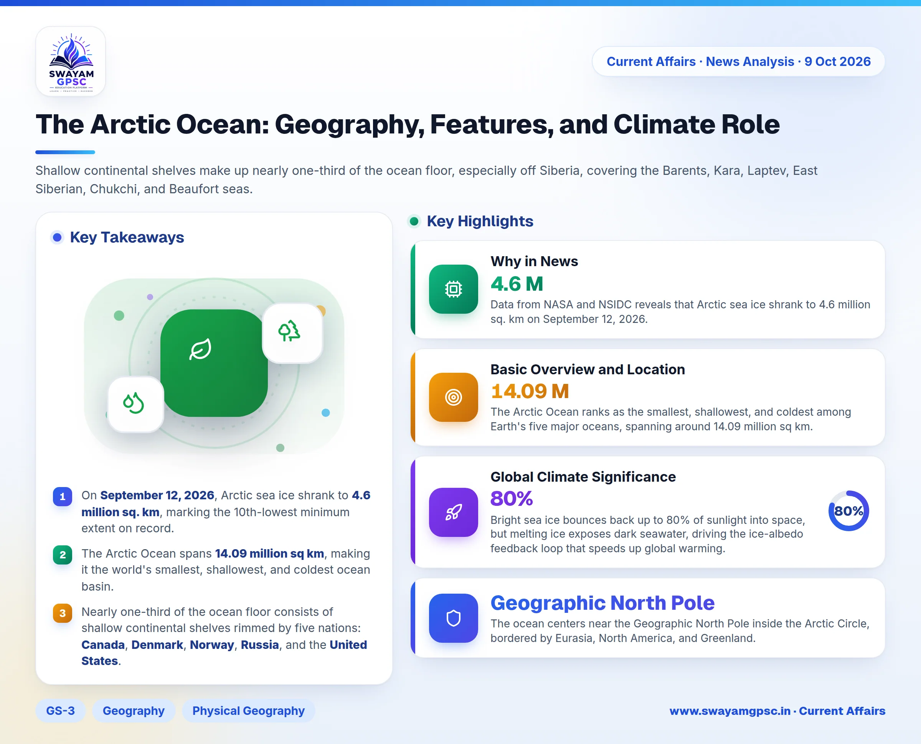Click the large green leaf tile

pyautogui.click(x=214, y=363)
